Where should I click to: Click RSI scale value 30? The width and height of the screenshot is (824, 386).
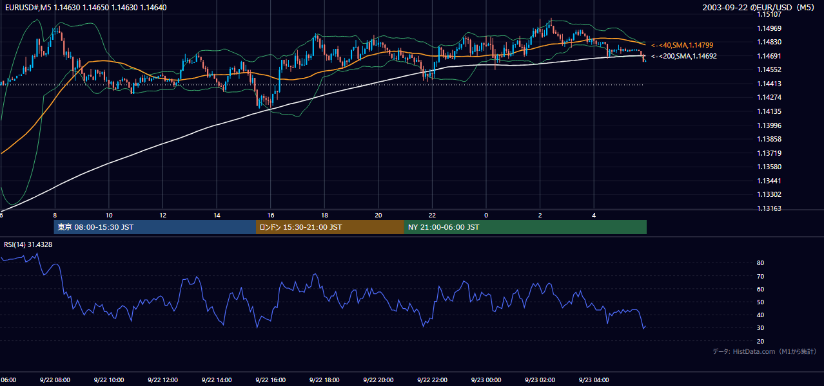tap(761, 327)
